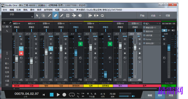The width and height of the screenshot is (188, 99).
Task: Open the 输入/输出 dropdown in sidebar
Action: 11,27
